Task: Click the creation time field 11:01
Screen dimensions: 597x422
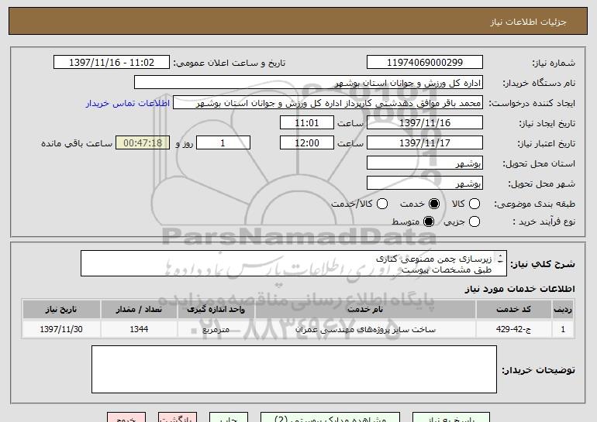Action: pyautogui.click(x=307, y=123)
